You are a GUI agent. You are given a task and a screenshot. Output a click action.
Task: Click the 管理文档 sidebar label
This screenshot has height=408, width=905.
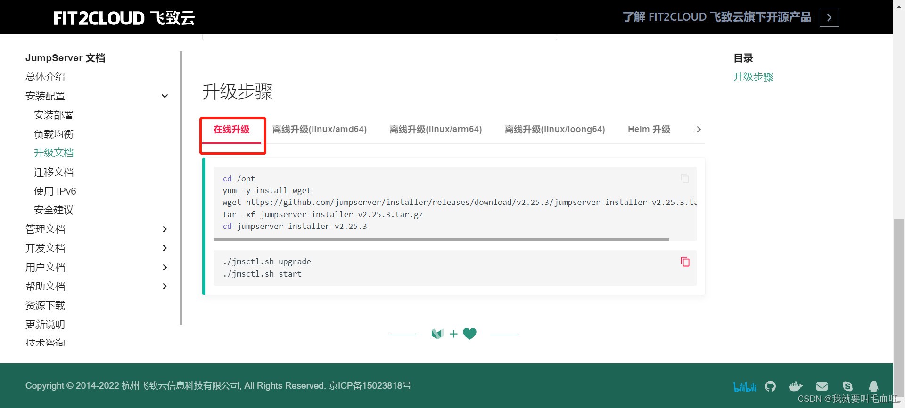[45, 229]
